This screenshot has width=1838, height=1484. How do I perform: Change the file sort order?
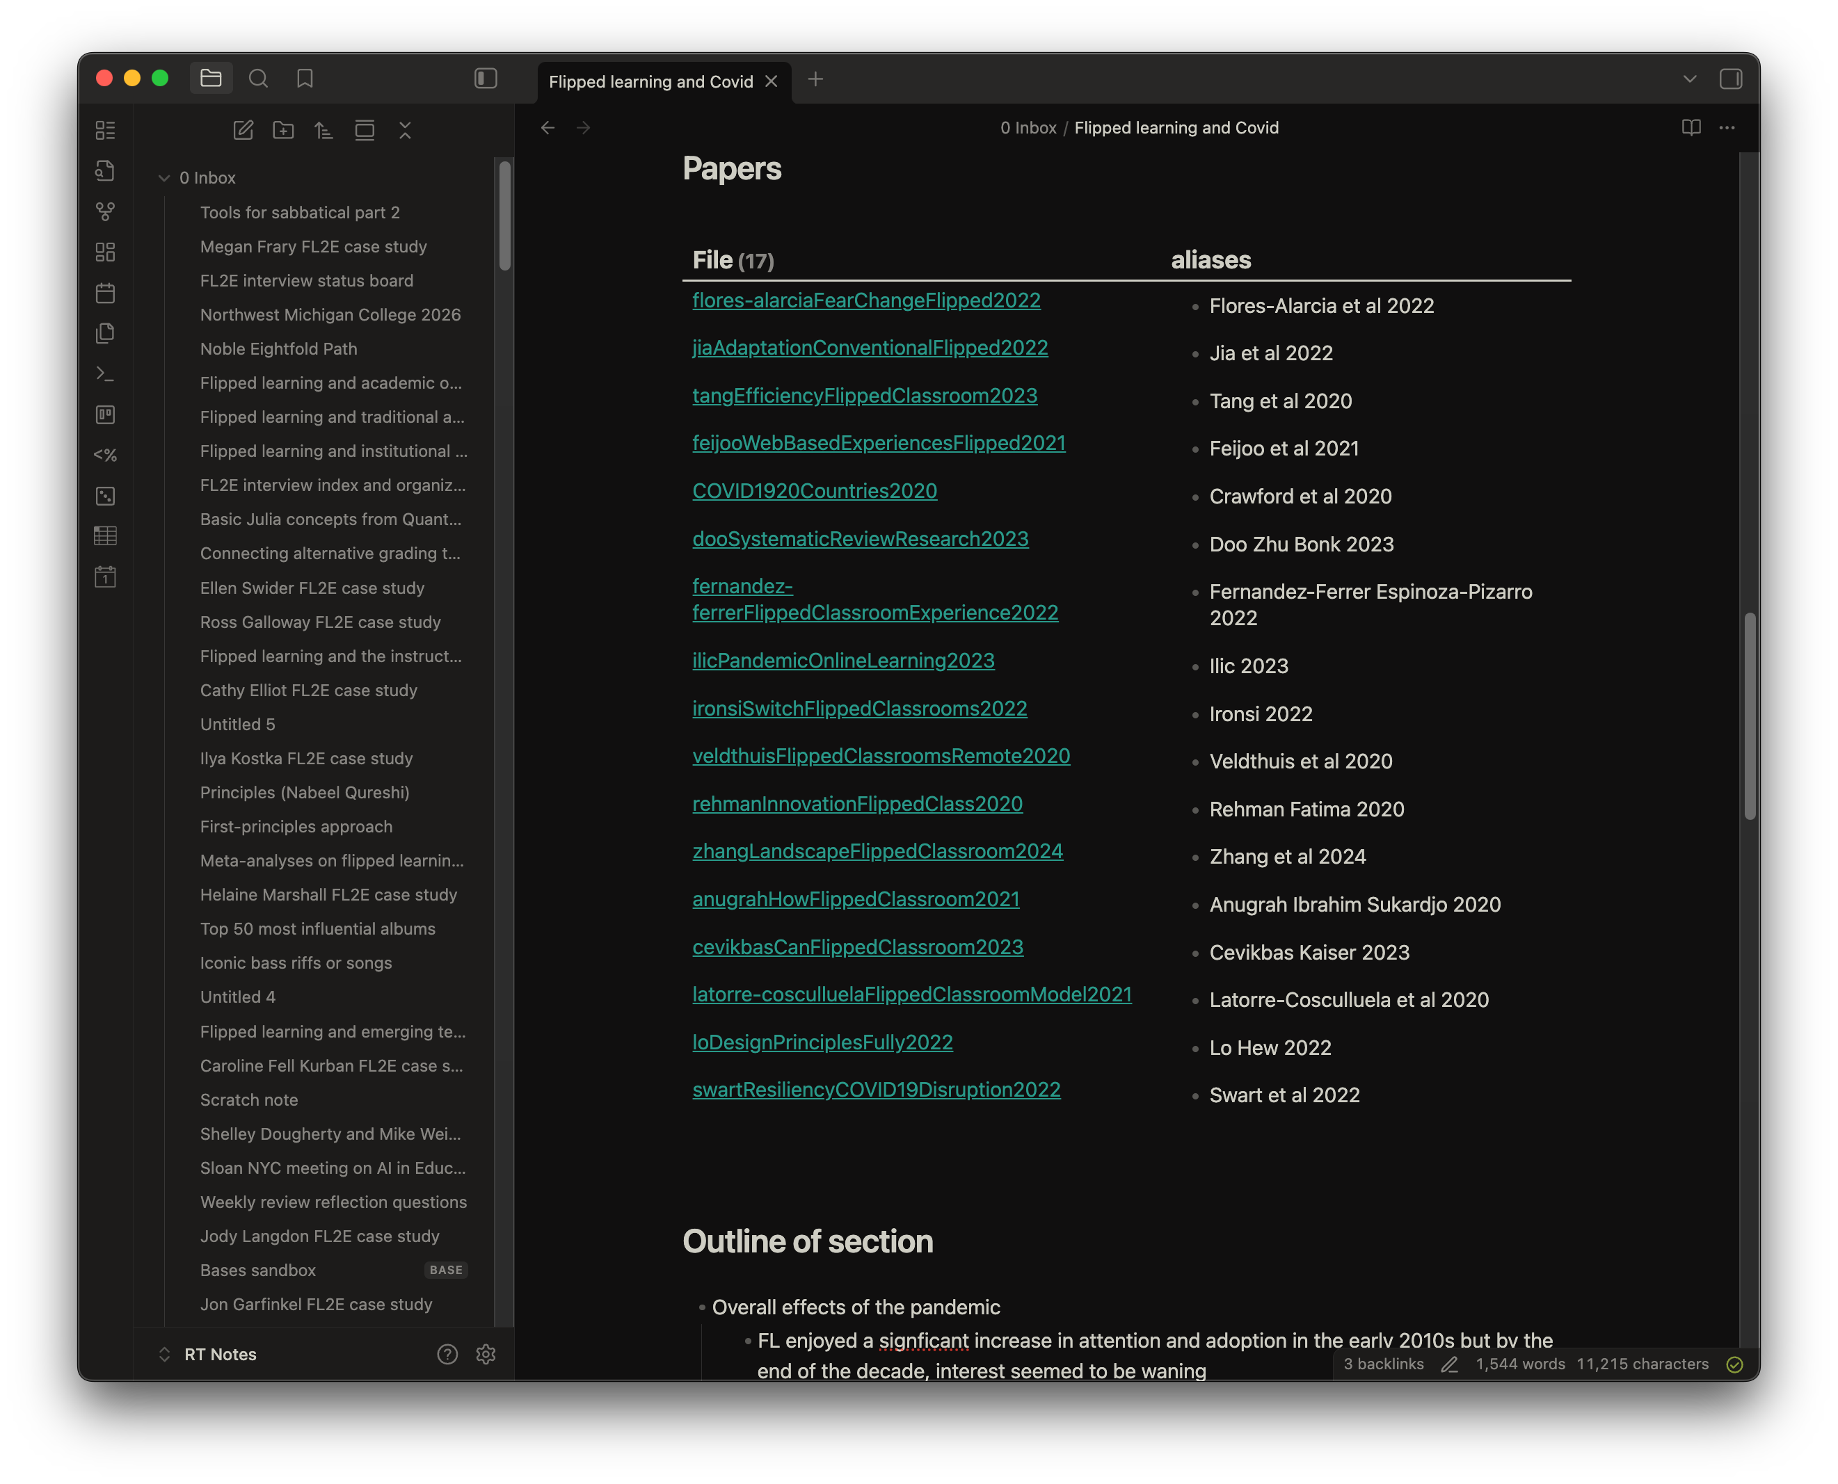pyautogui.click(x=323, y=130)
